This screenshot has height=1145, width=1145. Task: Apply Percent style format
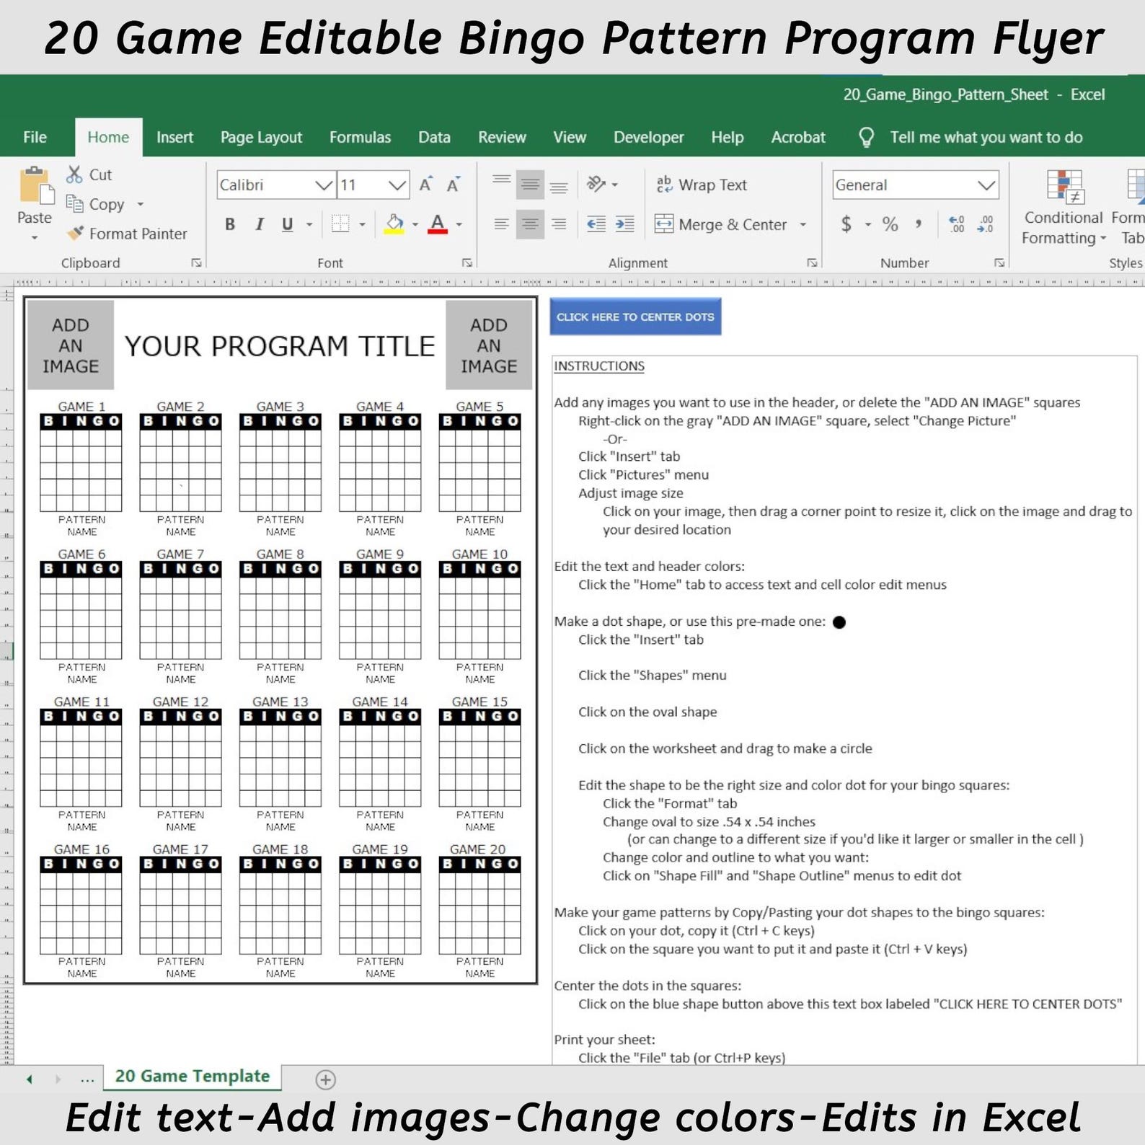tap(890, 224)
